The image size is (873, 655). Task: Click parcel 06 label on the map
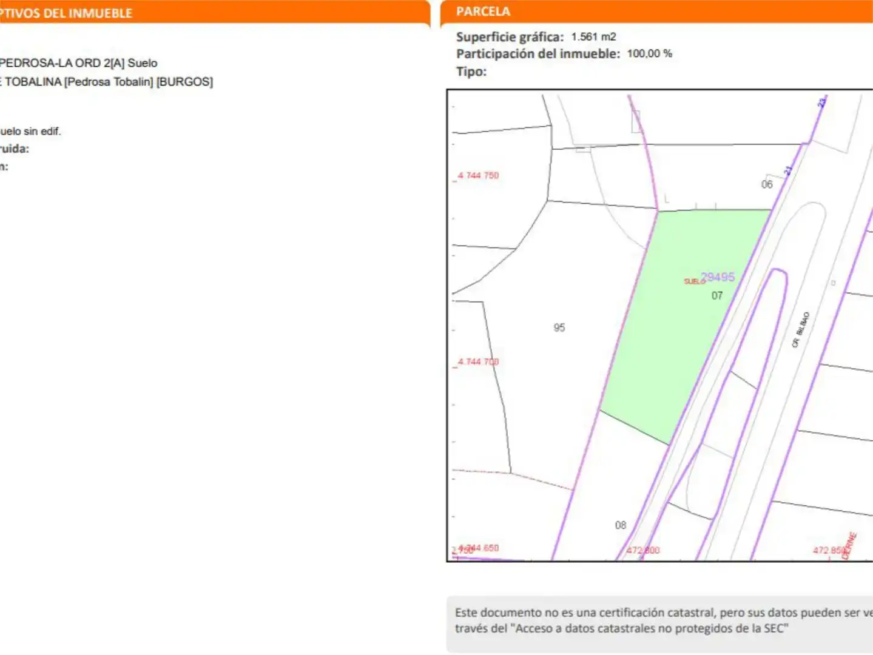click(767, 184)
